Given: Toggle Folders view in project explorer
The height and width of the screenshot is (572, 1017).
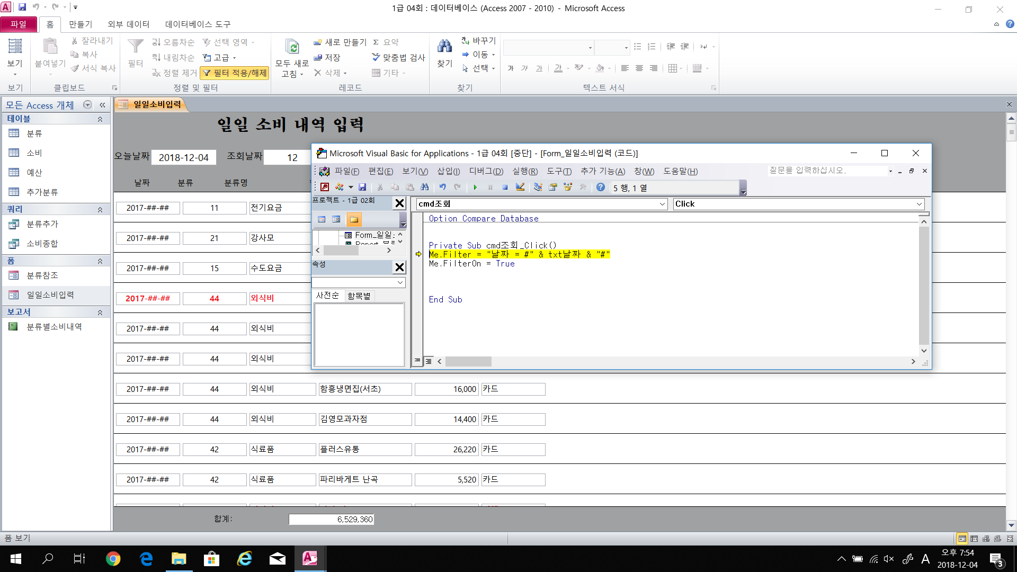Looking at the screenshot, I should (354, 219).
